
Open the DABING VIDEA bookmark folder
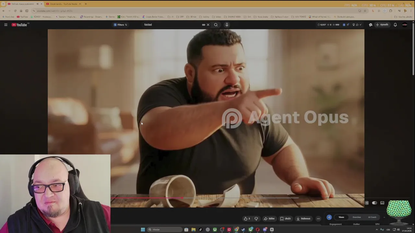(232, 17)
